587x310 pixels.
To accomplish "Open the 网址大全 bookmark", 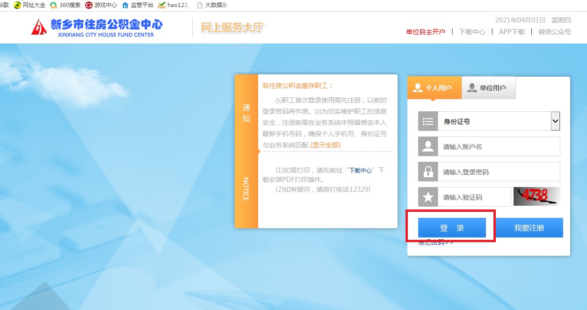I will 29,5.
